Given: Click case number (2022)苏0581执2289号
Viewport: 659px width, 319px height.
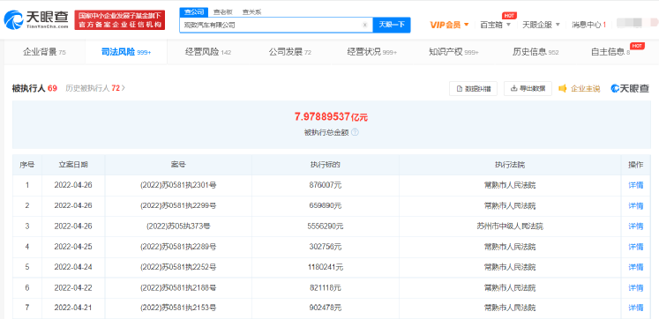Looking at the screenshot, I should click(178, 247).
